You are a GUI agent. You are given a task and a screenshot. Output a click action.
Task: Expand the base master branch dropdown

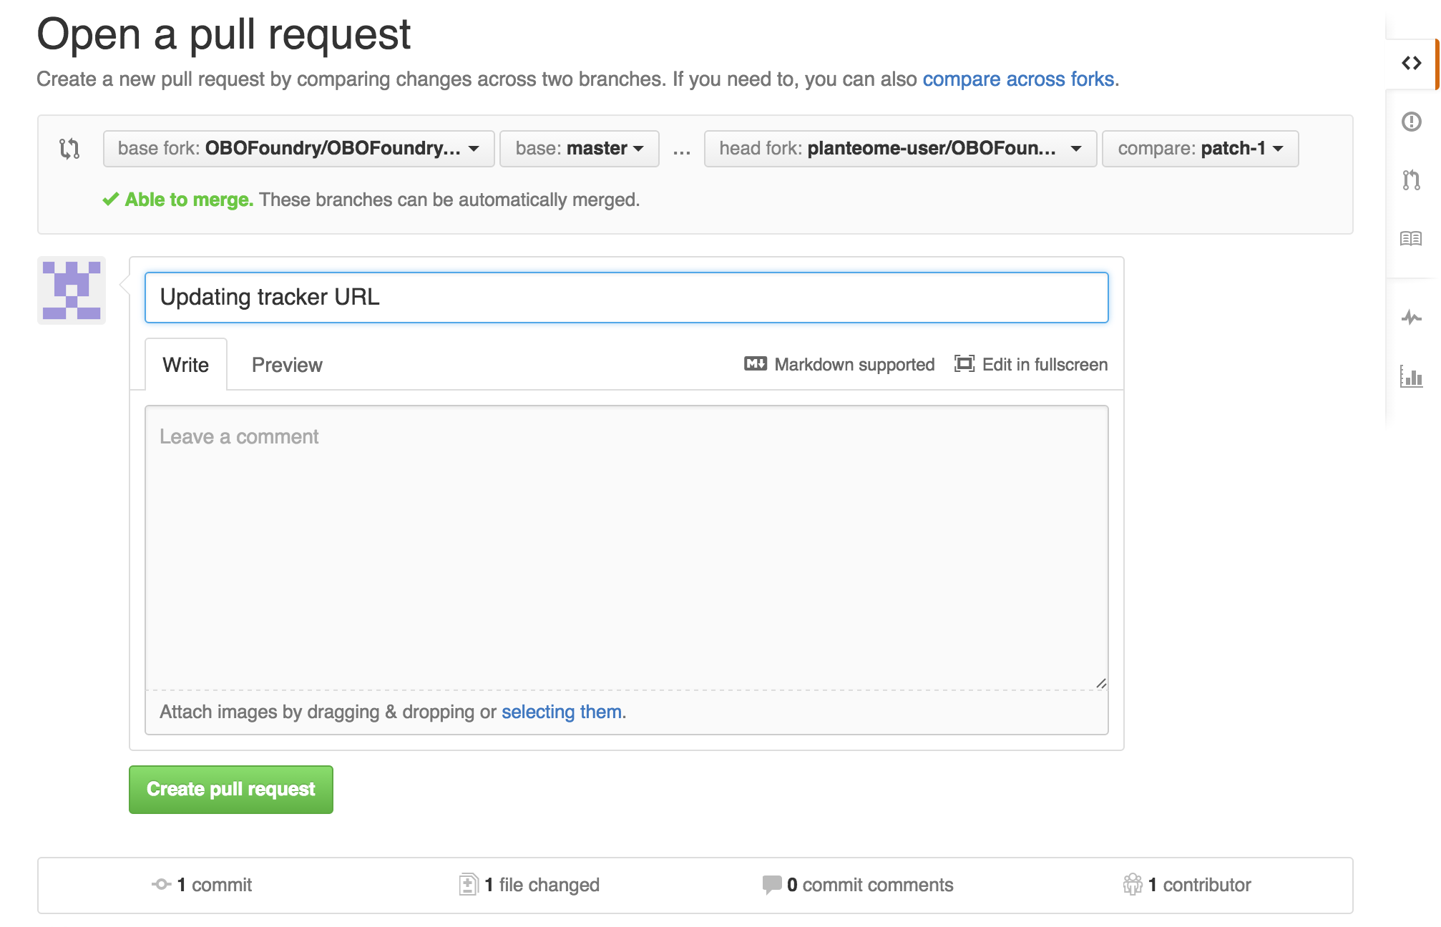click(x=579, y=149)
